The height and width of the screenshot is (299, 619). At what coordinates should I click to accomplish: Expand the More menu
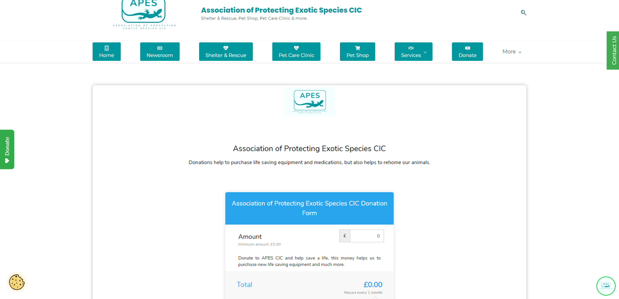[x=512, y=52]
